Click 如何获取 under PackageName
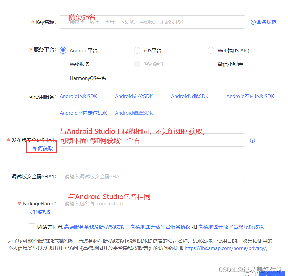This screenshot has height=276, width=288. [x=40, y=212]
